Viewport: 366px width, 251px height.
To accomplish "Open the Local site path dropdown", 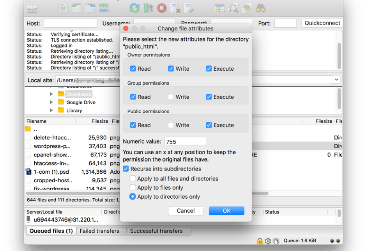I will click(336, 80).
